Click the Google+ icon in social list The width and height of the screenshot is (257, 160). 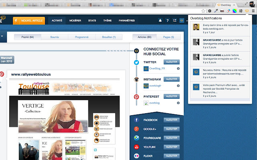pyautogui.click(x=137, y=129)
